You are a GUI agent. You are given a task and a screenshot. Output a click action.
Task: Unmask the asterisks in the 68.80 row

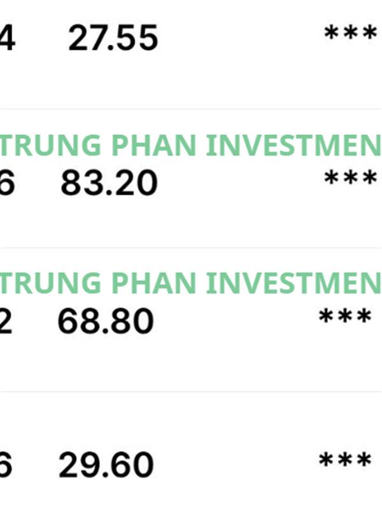tap(346, 317)
